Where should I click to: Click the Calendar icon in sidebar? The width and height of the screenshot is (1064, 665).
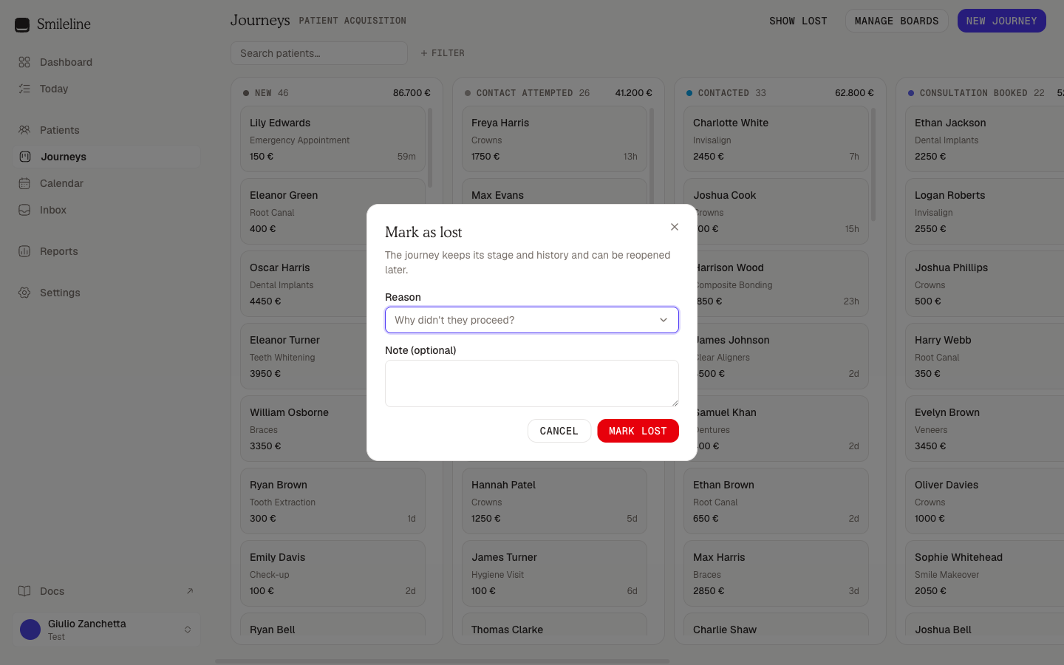pos(24,183)
